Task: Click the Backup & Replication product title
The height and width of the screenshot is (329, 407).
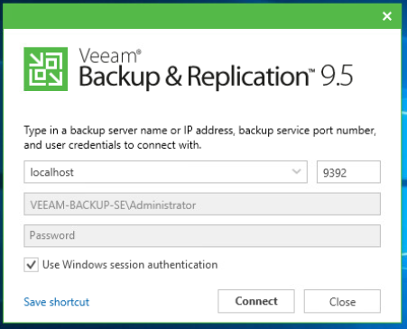Action: point(194,77)
